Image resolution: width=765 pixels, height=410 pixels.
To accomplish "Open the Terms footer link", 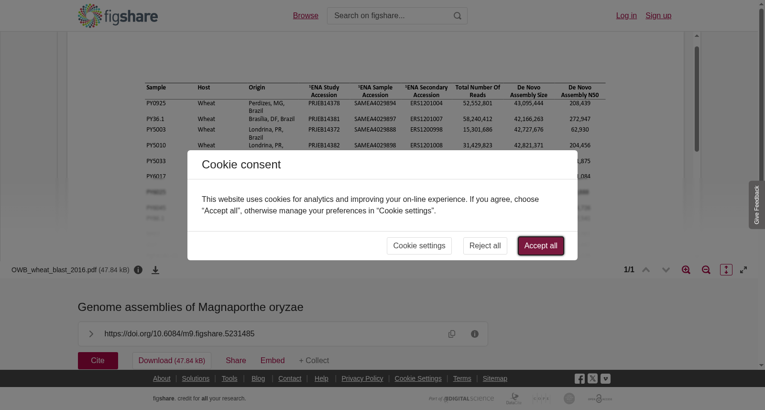I will [462, 378].
